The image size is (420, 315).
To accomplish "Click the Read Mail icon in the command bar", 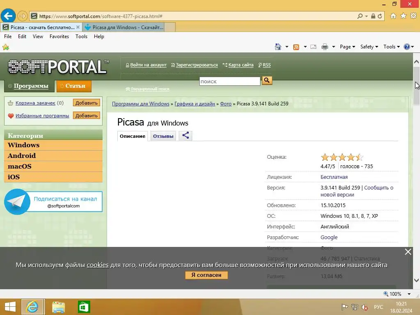I will tap(313, 47).
